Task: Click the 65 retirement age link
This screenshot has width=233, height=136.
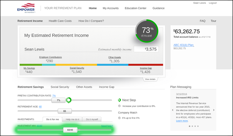Action: 40,107
